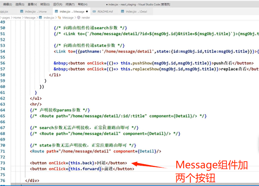Click the commented Link on line 51
Viewport: 259px width, 186px height.
[156, 34]
